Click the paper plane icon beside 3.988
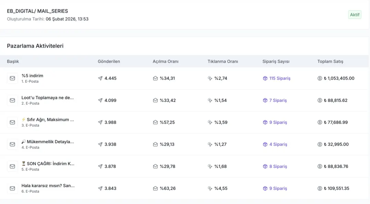 [x=100, y=122]
